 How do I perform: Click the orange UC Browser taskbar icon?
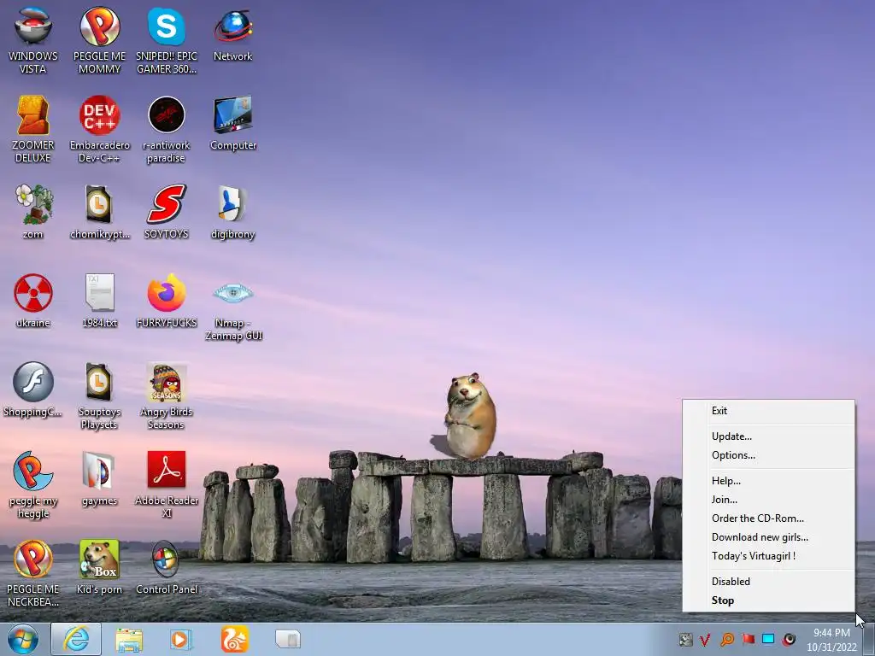[x=234, y=639]
